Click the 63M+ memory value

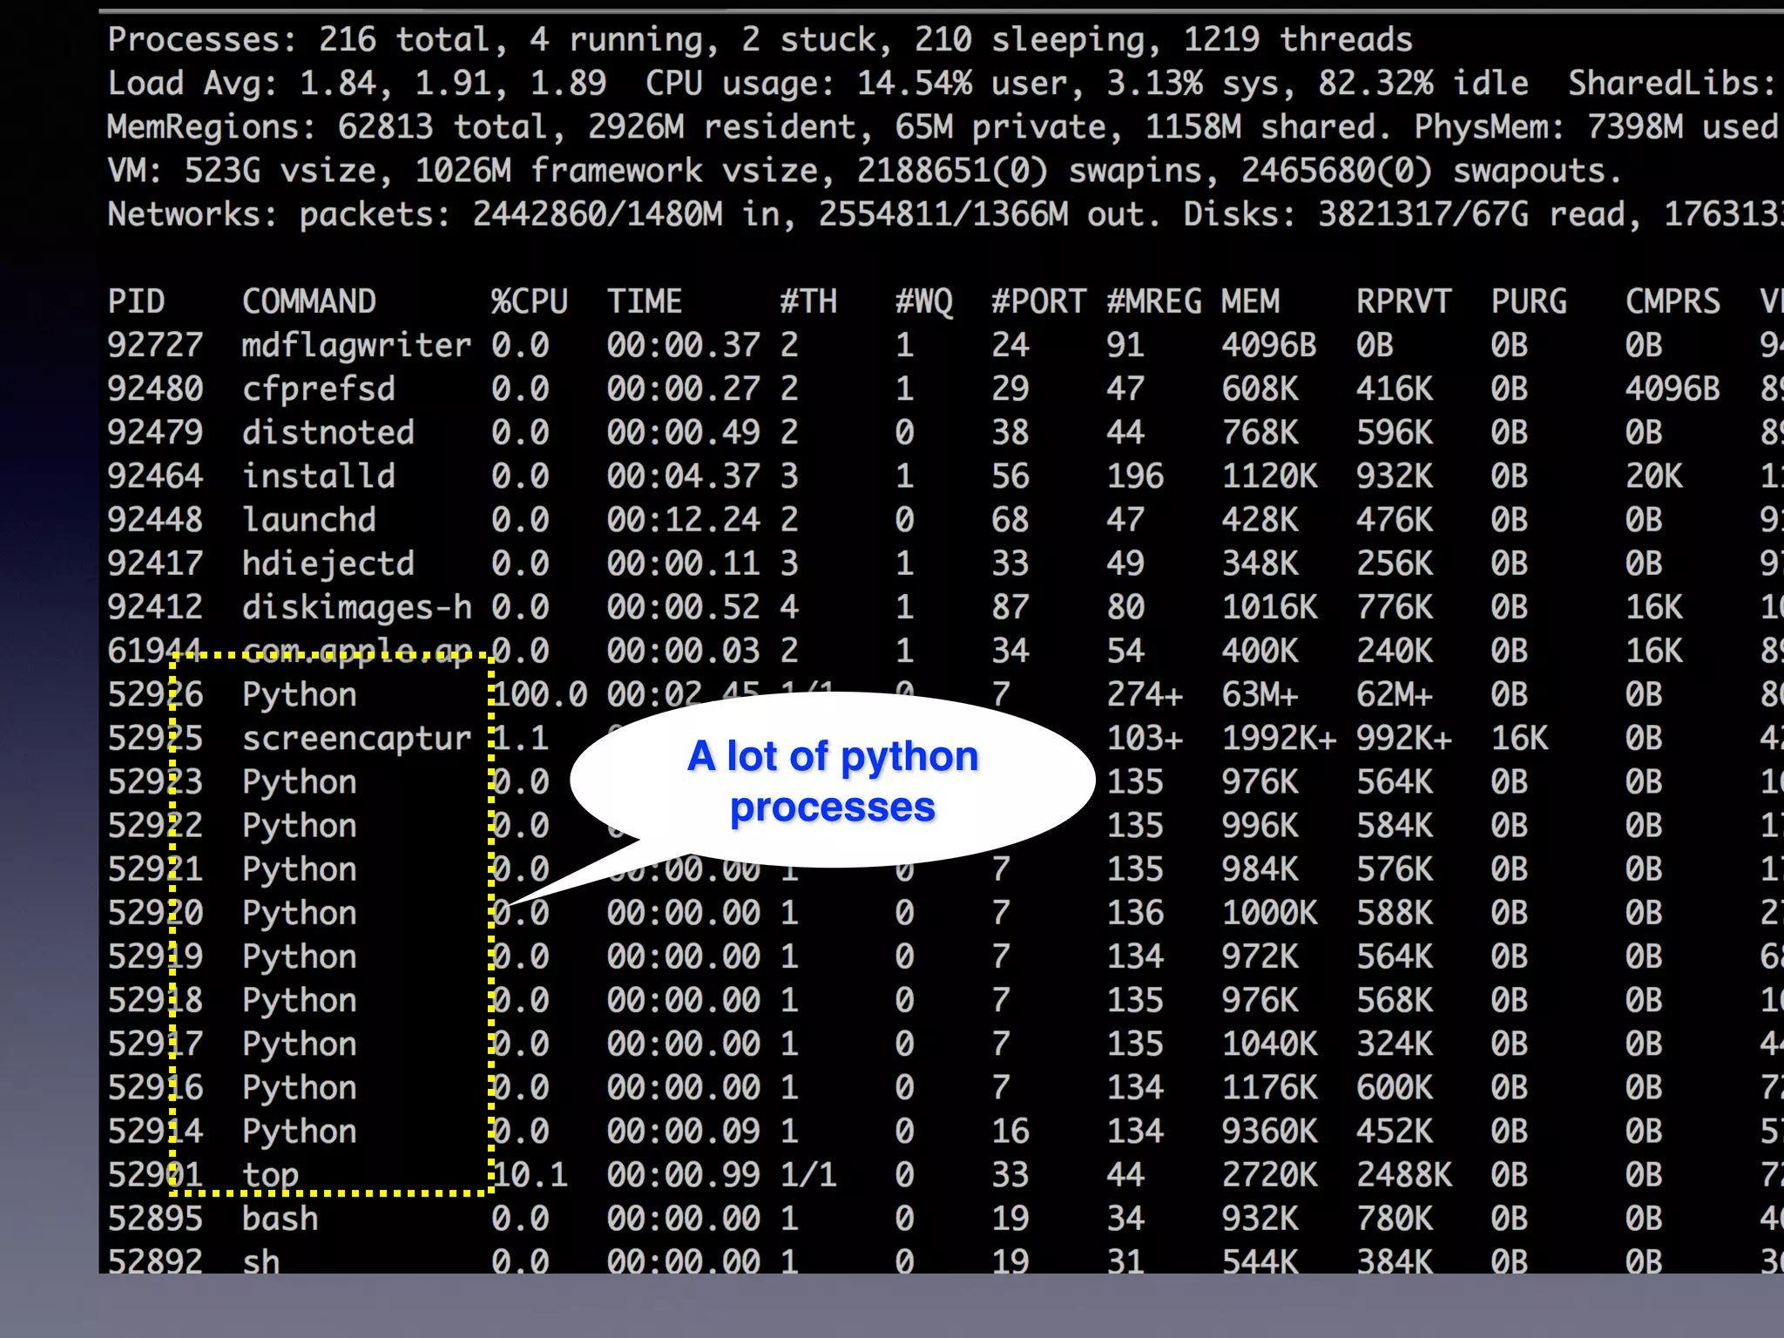[x=1260, y=695]
